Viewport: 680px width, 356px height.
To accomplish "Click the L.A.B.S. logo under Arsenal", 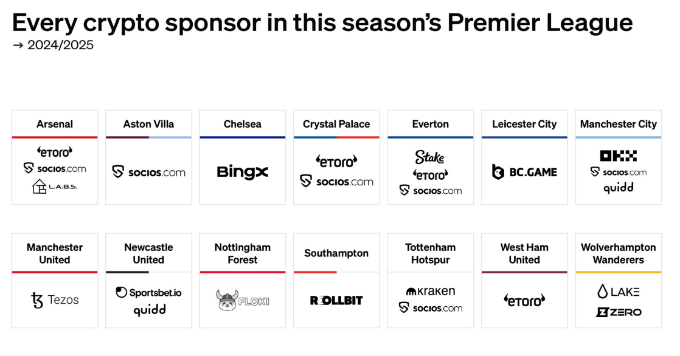I will point(55,187).
